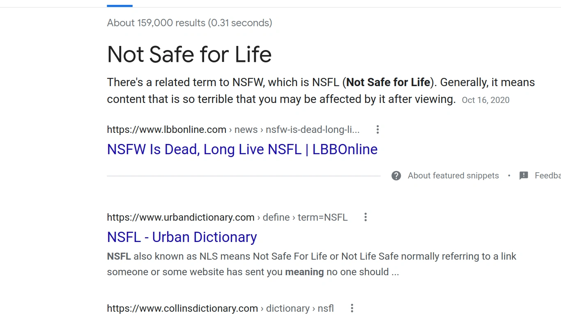Open the 'NSFL - Urban Dictionary' result
This screenshot has height=315, width=561.
(x=182, y=237)
